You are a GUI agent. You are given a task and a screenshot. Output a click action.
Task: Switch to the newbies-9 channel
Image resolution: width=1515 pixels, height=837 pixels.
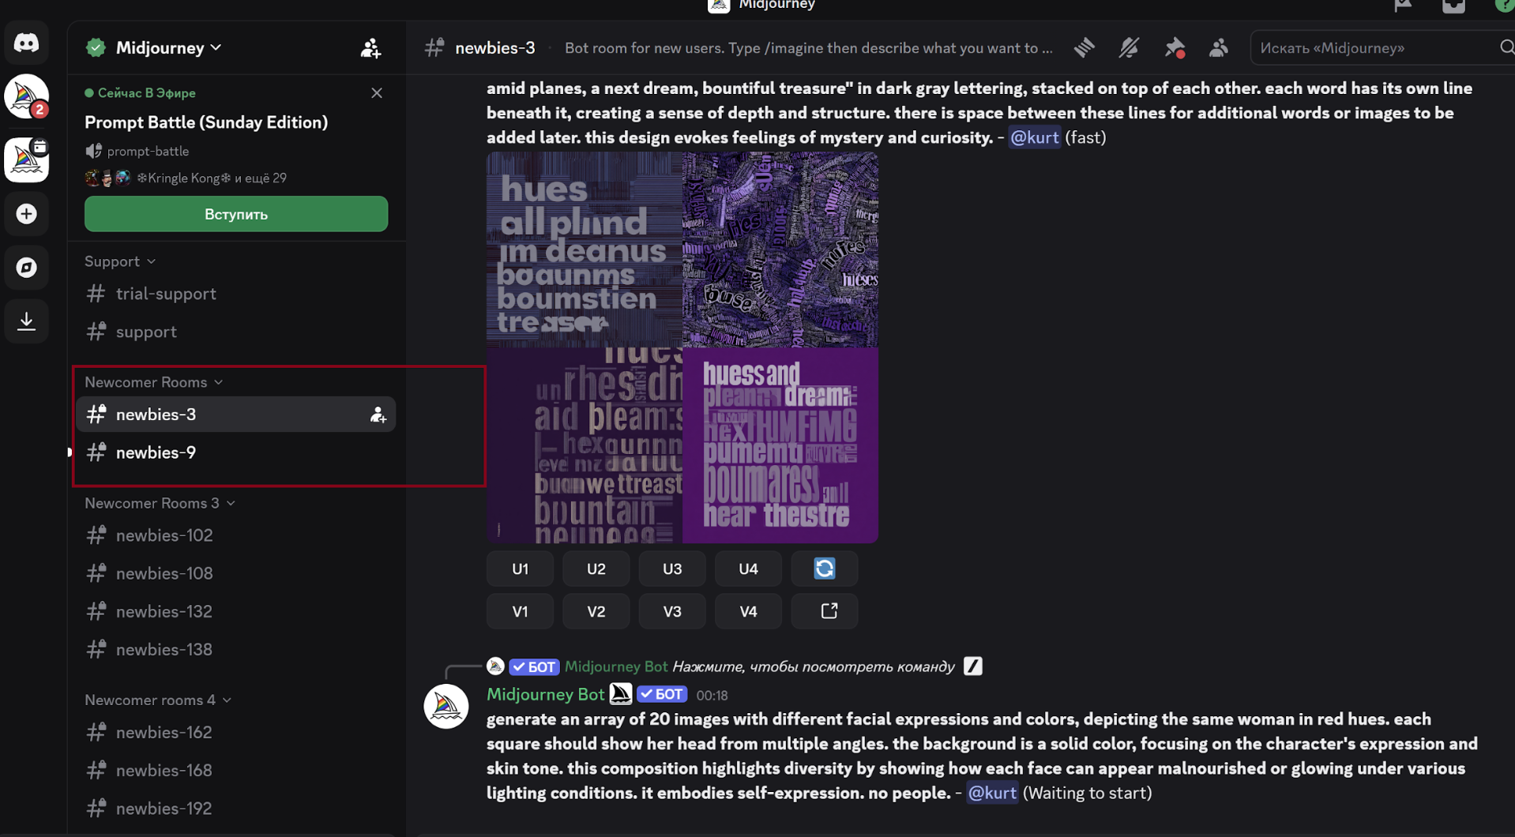(156, 452)
